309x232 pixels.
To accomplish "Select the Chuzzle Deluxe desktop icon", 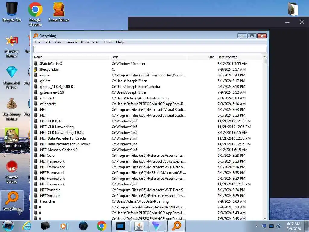I will click(x=12, y=172).
